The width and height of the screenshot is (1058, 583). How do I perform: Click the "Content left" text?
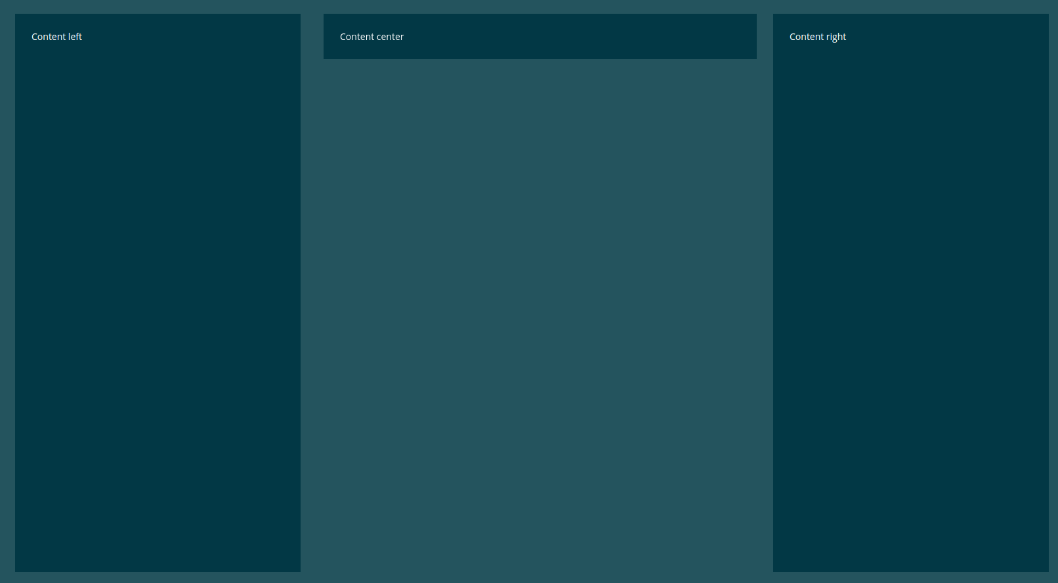56,37
